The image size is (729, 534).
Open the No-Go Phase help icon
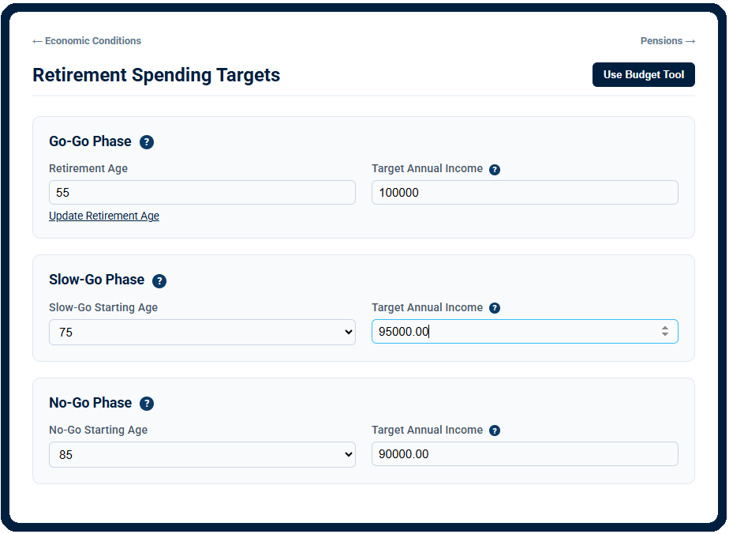[x=147, y=404]
